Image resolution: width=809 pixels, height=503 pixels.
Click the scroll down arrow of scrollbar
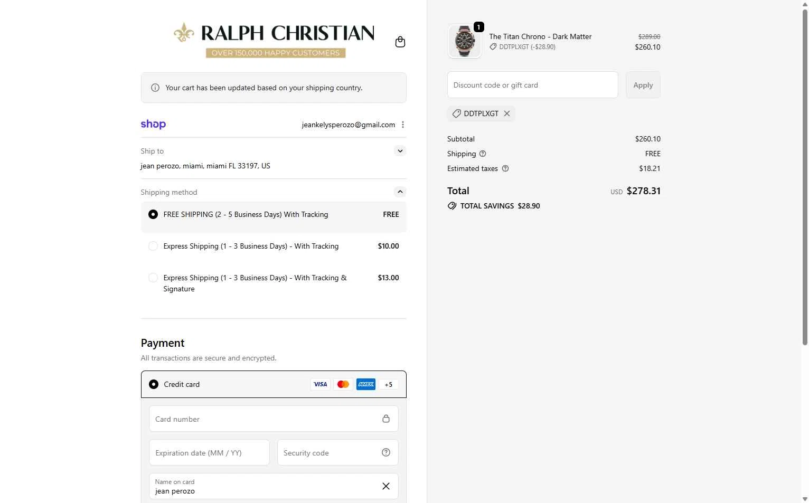coord(805,499)
